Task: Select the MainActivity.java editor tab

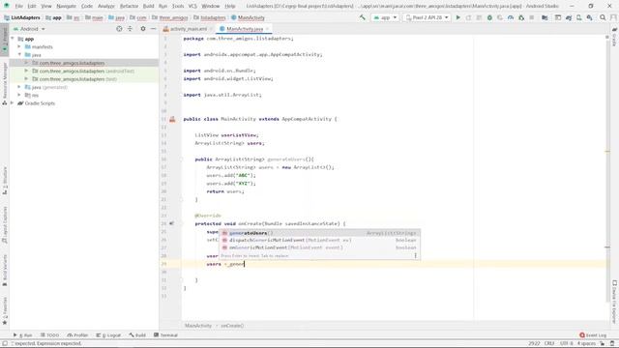Action: coord(245,29)
